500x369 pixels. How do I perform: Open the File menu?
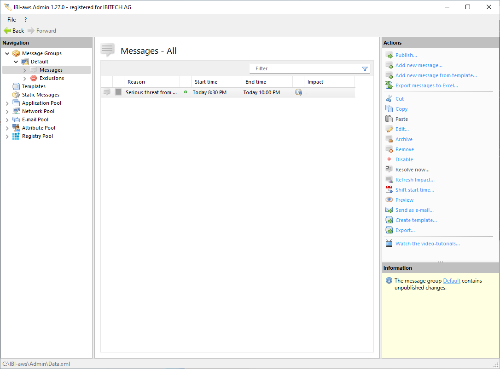[12, 20]
